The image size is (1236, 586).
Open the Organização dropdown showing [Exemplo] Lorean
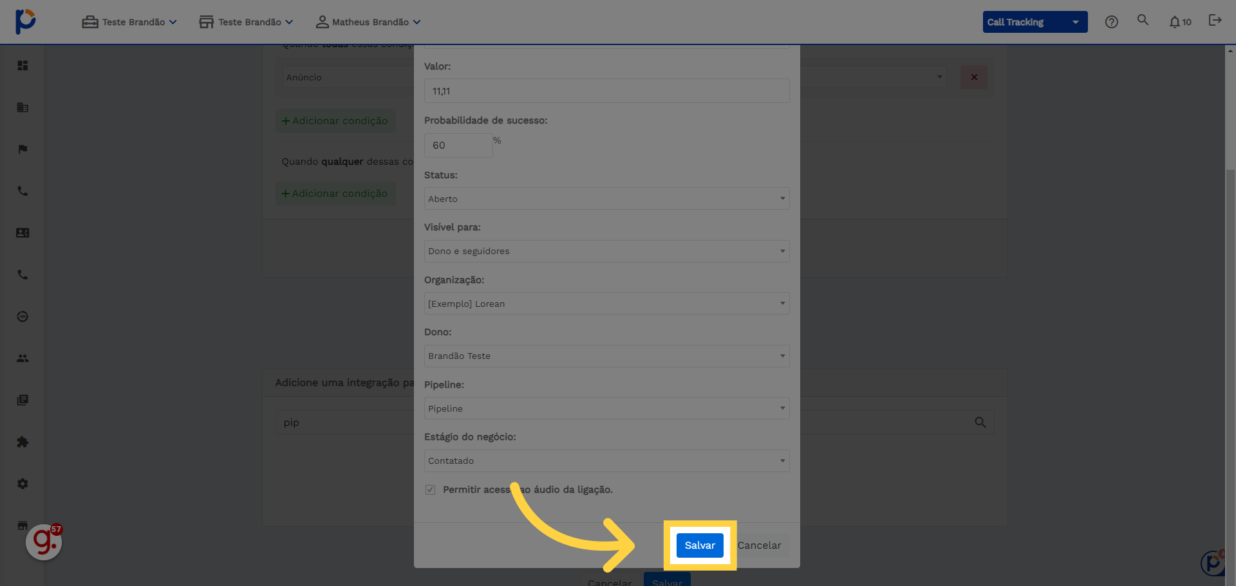pyautogui.click(x=606, y=304)
